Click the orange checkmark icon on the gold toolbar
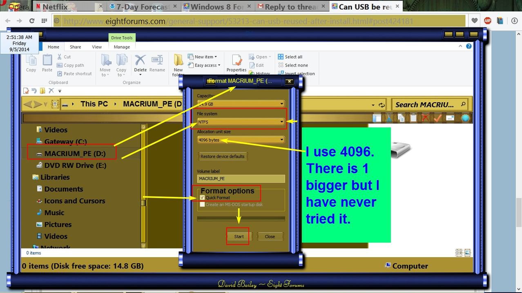 [438, 118]
